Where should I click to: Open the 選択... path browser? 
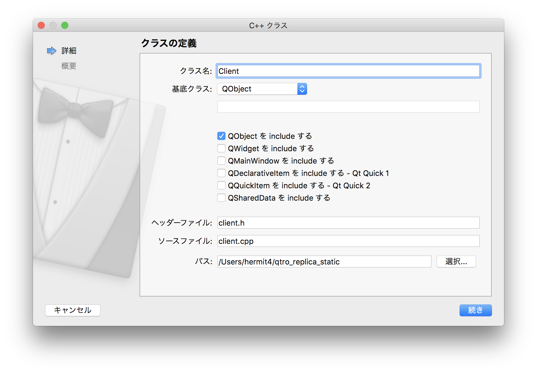[456, 262]
